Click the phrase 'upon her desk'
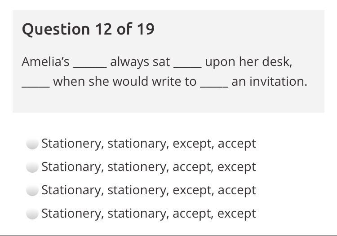 point(248,61)
